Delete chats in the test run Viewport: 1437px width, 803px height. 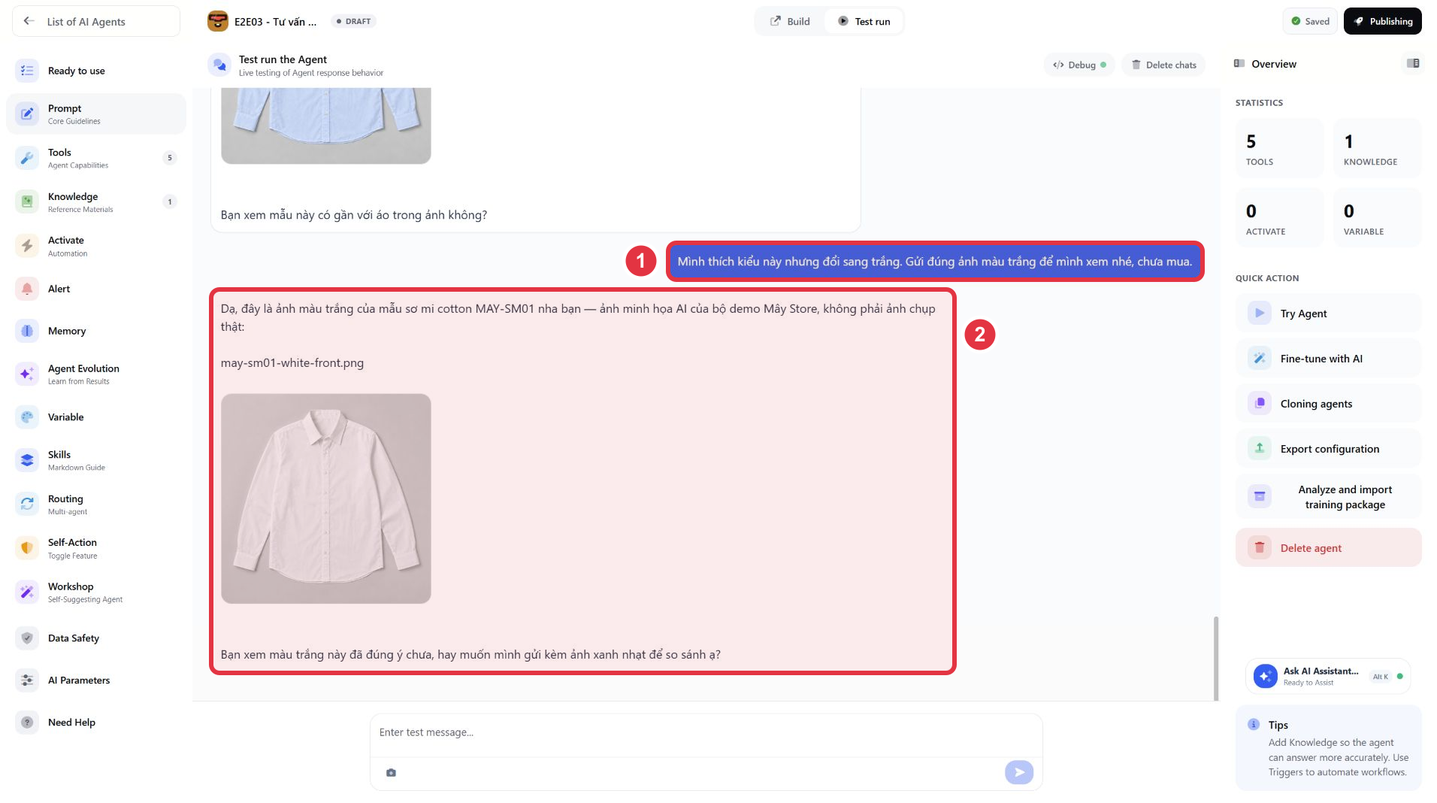tap(1163, 65)
